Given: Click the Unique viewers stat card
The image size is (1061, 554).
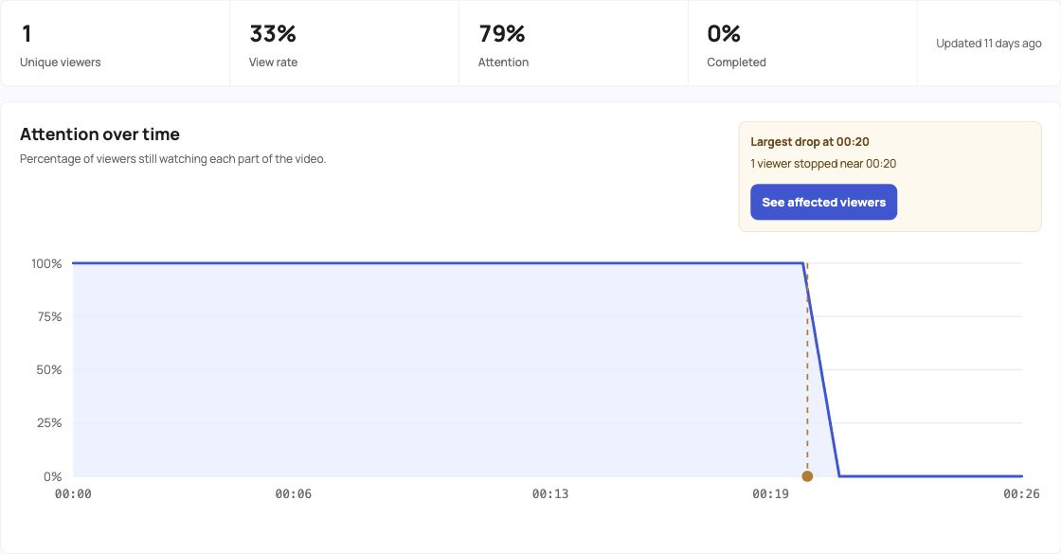Looking at the screenshot, I should coord(115,44).
